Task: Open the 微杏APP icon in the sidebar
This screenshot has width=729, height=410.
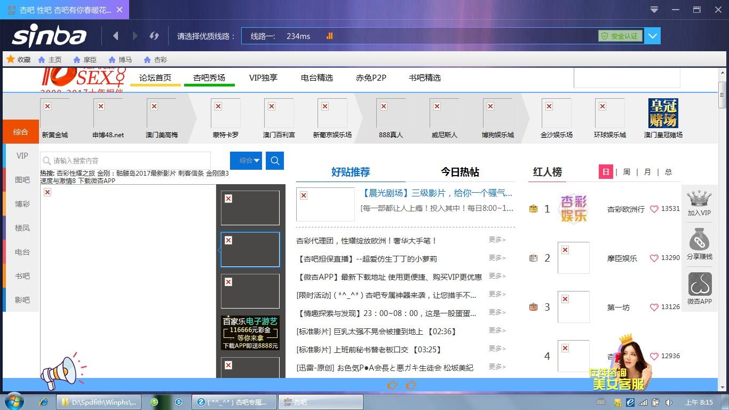Action: coord(699,285)
